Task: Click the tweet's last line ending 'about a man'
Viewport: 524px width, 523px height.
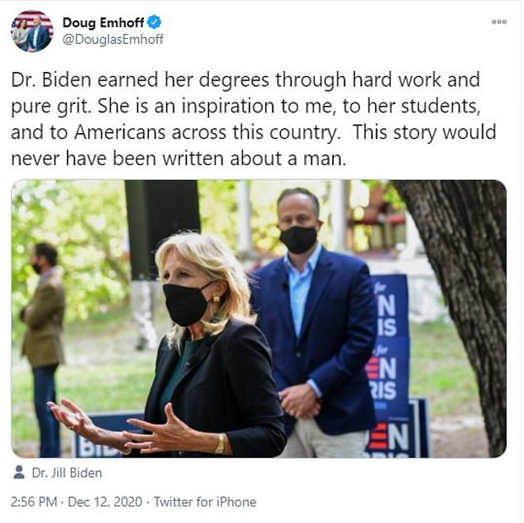Action: tap(179, 159)
